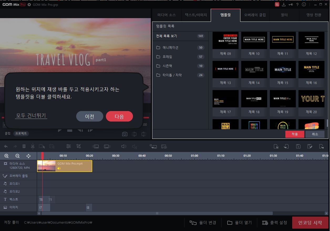The height and width of the screenshot is (231, 330).
Task: Click the 모두 건너뛰기 link
Action: point(31,115)
